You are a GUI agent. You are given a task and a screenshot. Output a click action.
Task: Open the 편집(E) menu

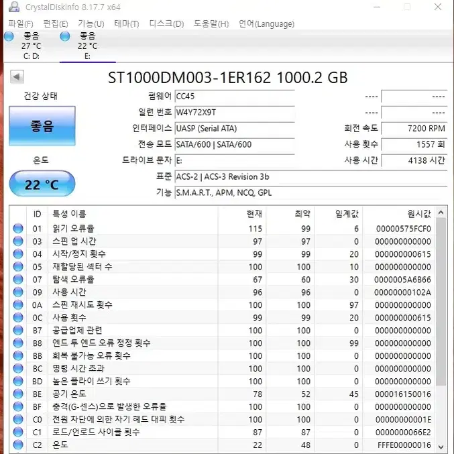pyautogui.click(x=55, y=23)
